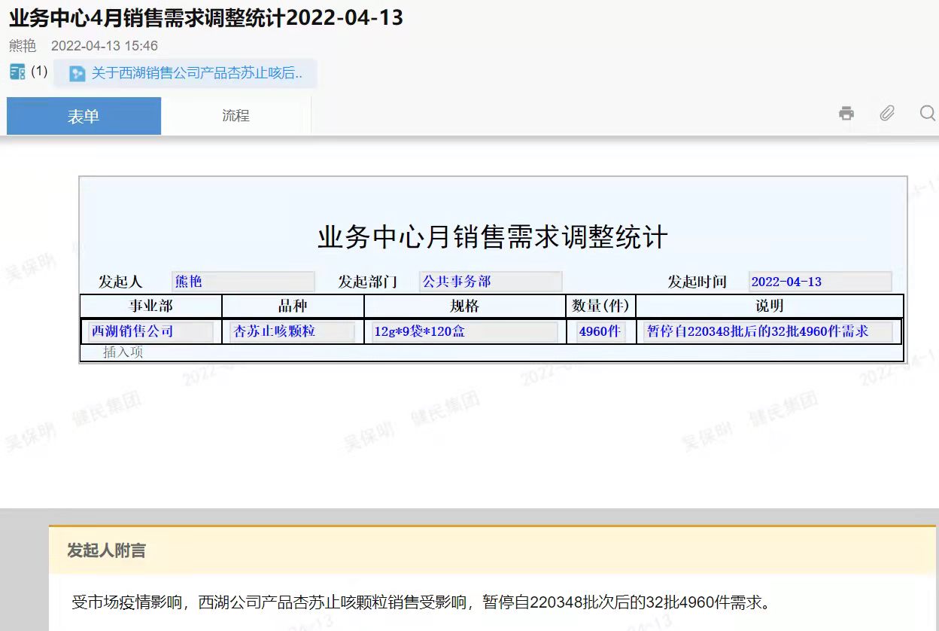Select the 暂停自220348批后的32批4960件需求 cell
Viewport: 939px width, 631px height.
tap(768, 331)
